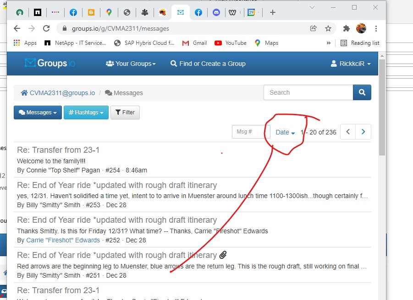Screen dimensions: 413x300
Task: Open message #251 with attachment
Action: coord(117,255)
